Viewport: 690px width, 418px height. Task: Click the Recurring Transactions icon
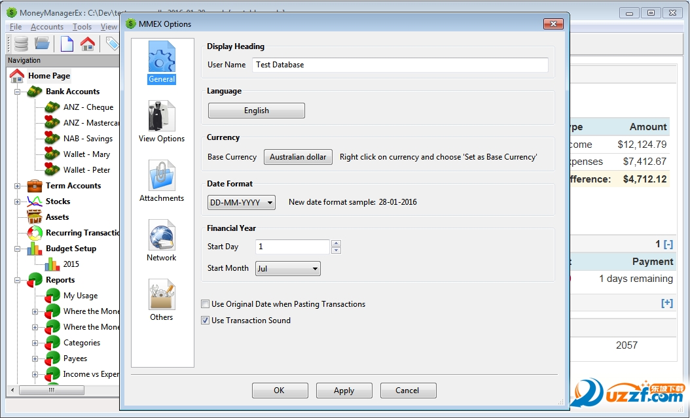(35, 233)
